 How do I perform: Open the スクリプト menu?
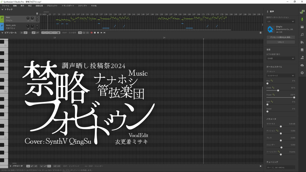coord(83,6)
